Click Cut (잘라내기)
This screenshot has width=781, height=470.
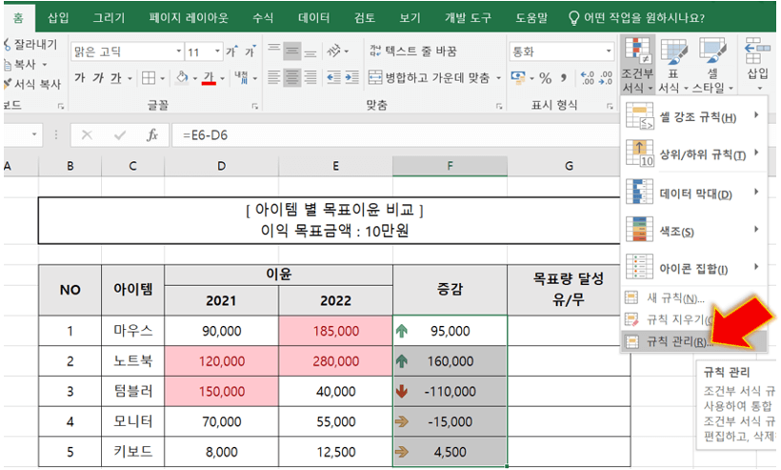coord(30,45)
